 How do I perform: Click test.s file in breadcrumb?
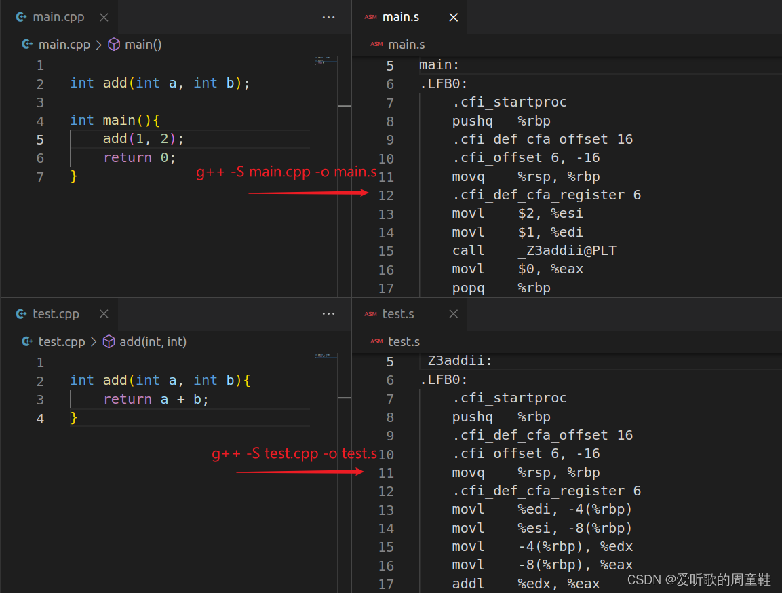click(x=404, y=342)
